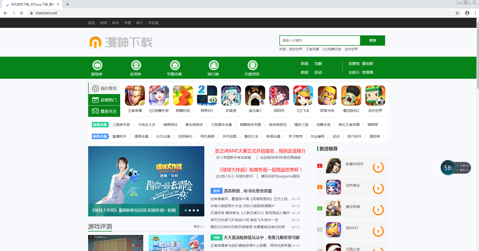Open the 迷你世界 game icon
Viewport: 479px width, 251px height.
(x=375, y=96)
